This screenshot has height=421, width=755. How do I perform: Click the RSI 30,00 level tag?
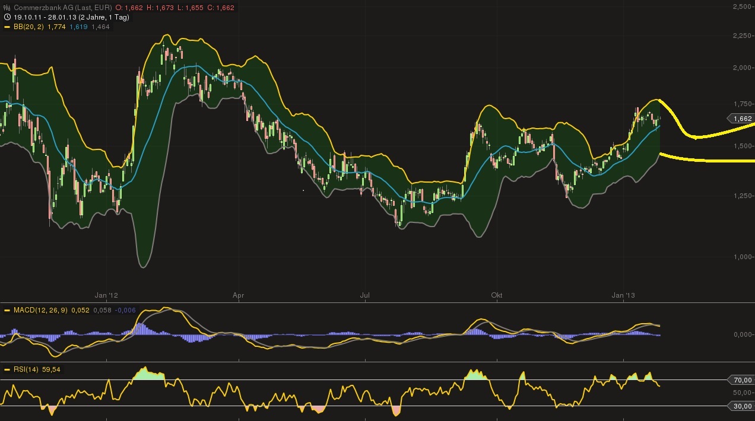[741, 406]
